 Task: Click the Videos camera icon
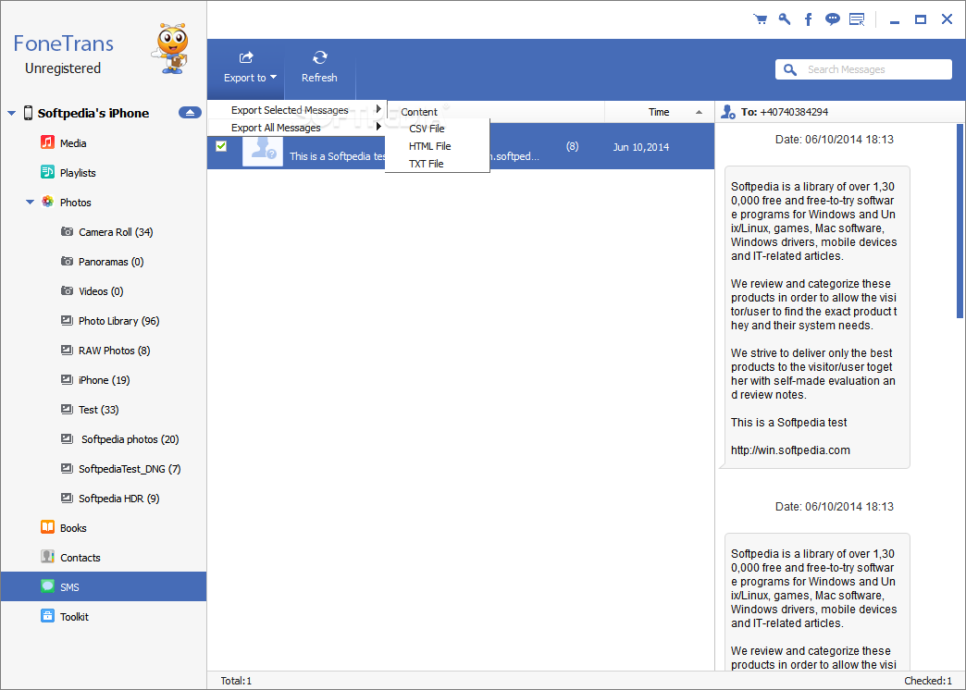pos(68,290)
